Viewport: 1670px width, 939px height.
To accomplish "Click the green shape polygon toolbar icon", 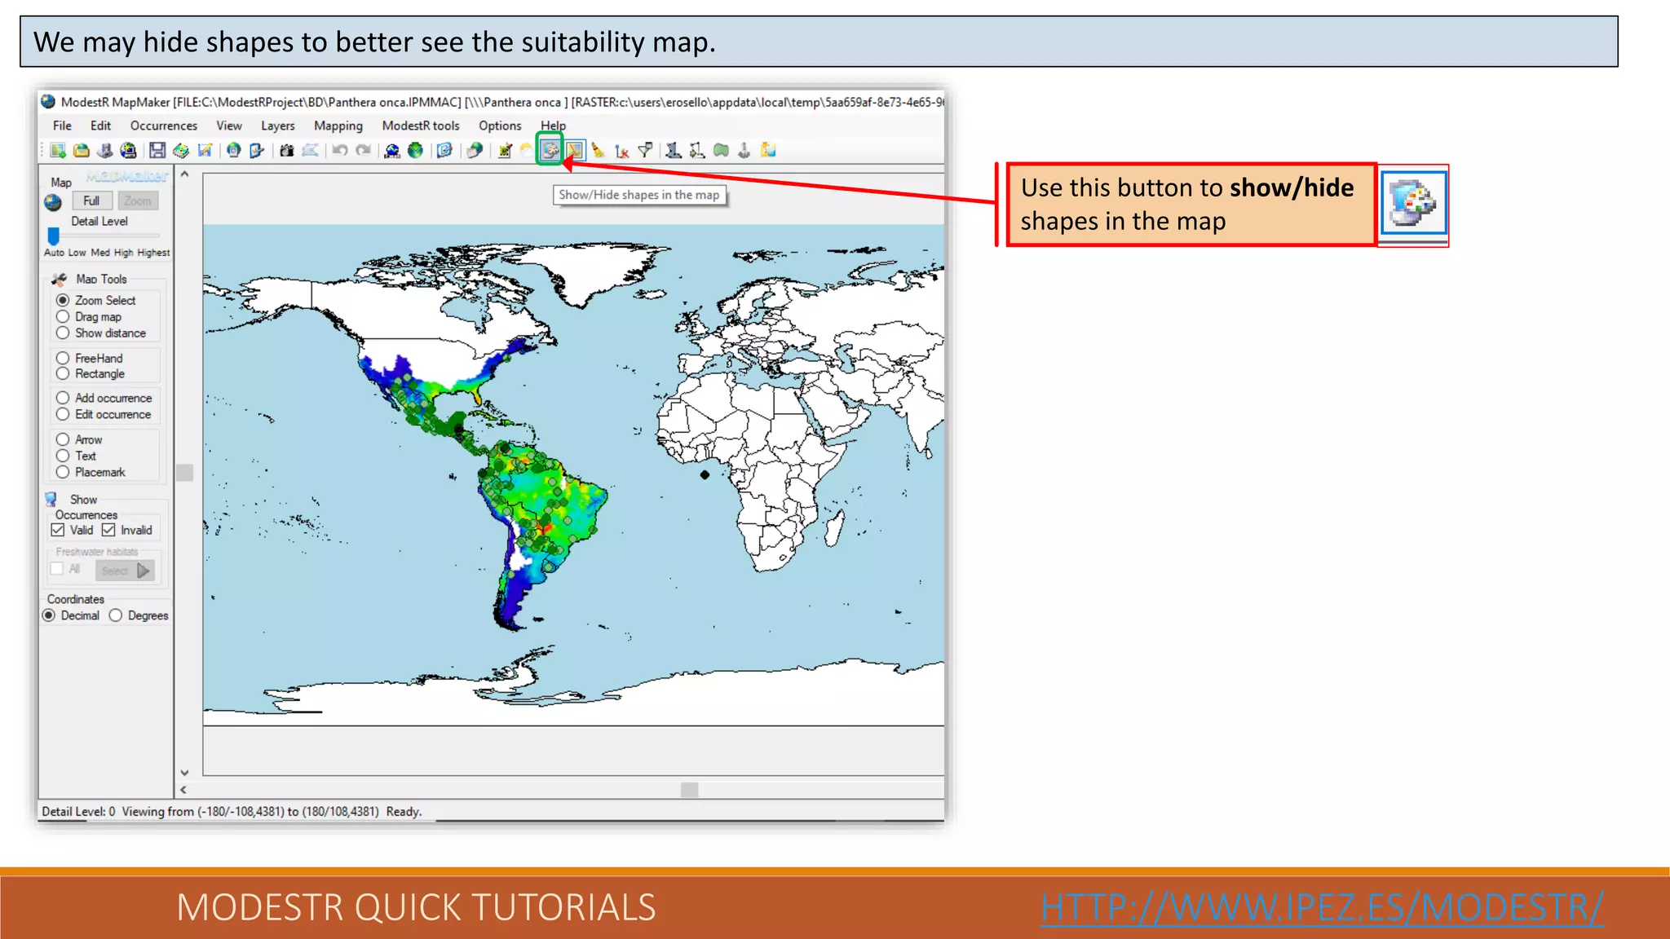I will (721, 150).
